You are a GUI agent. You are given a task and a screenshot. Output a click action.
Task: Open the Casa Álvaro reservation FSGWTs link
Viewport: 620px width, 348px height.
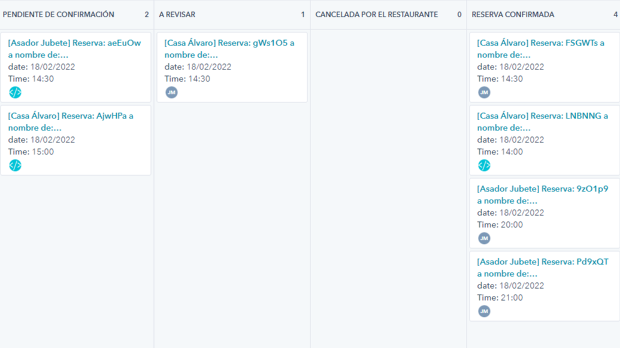(x=540, y=43)
